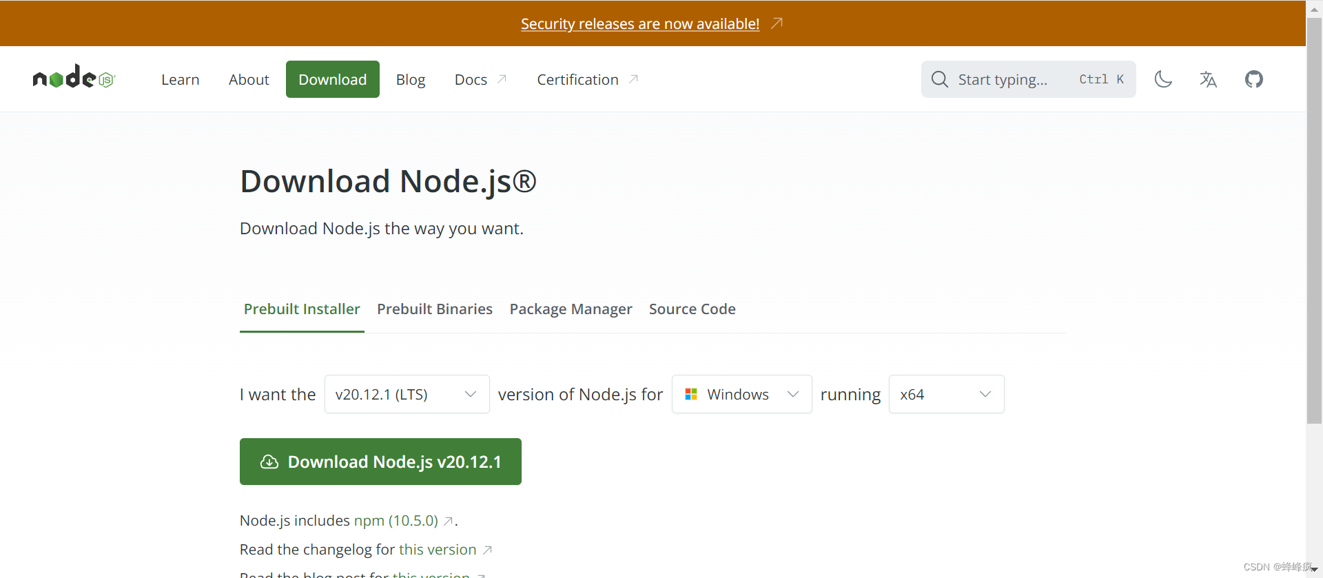Screen dimensions: 1323x578
Task: Click the Download Node.js® heading
Action: tap(388, 181)
